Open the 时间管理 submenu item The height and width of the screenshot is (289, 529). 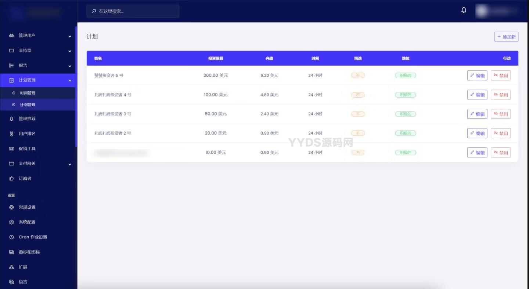tap(28, 93)
